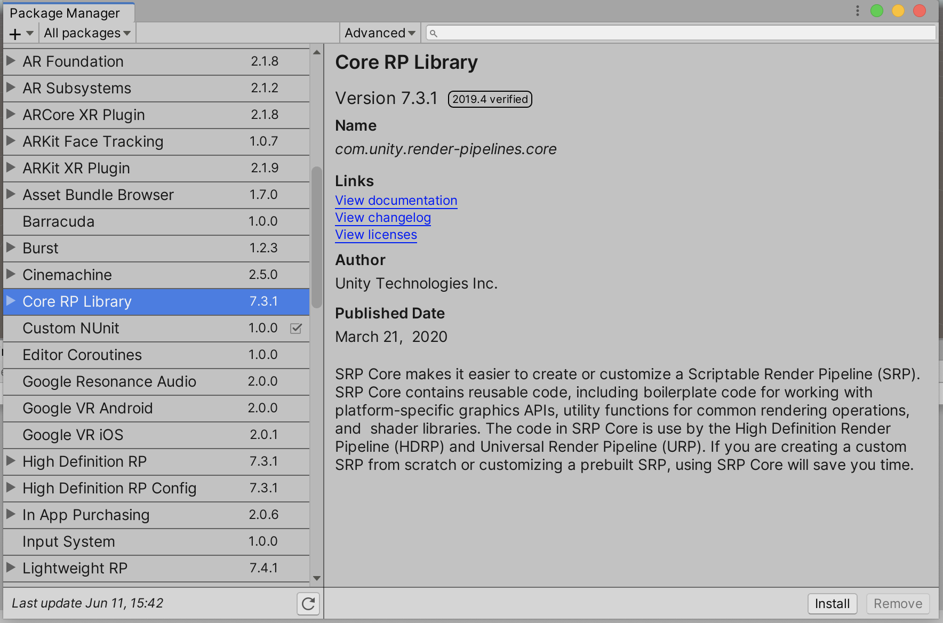The height and width of the screenshot is (623, 943).
Task: Switch to the Package Manager tab
Action: coord(64,13)
